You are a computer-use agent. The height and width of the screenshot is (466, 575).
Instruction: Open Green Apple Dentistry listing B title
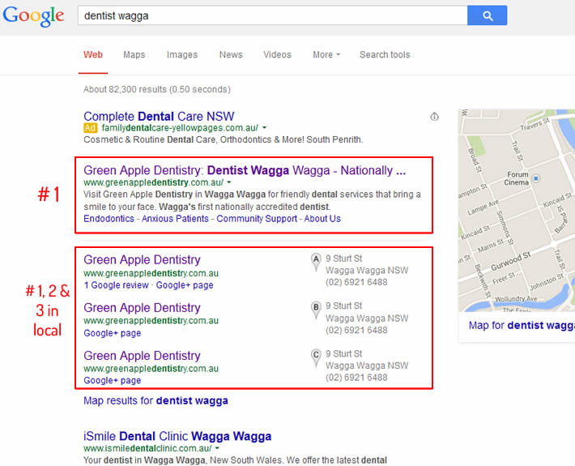pos(142,307)
